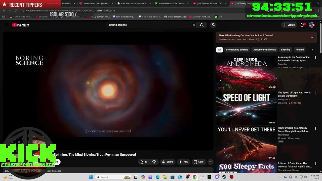The image size is (322, 181).
Task: Open the Kick bookmark
Action: pos(219,17)
